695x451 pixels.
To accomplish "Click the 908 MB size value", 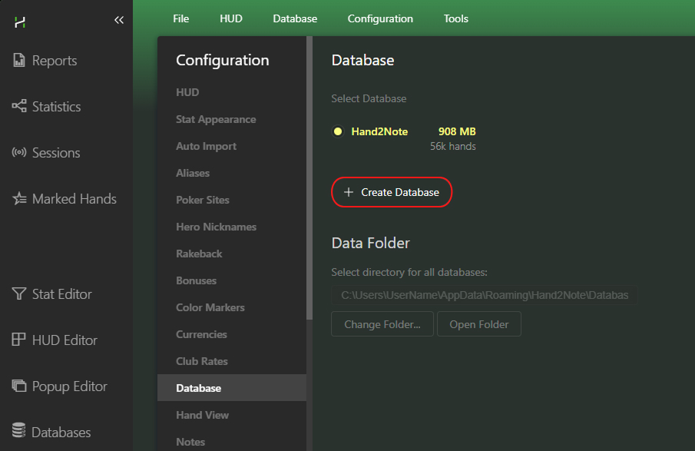I will [x=457, y=131].
